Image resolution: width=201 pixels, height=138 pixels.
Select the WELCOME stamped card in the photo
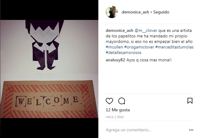pos(49,99)
